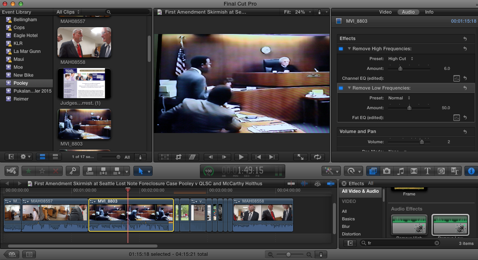Step to next frame in viewer
Image resolution: width=478 pixels, height=260 pixels.
point(224,157)
